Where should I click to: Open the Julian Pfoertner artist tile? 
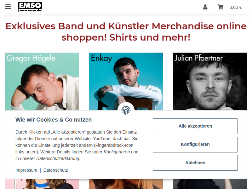tap(210, 82)
